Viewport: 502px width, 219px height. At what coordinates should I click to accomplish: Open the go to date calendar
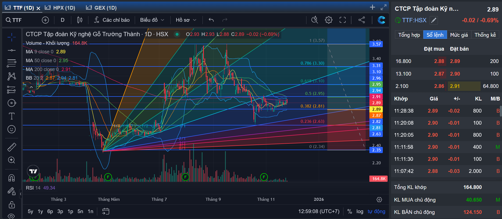tap(106, 211)
